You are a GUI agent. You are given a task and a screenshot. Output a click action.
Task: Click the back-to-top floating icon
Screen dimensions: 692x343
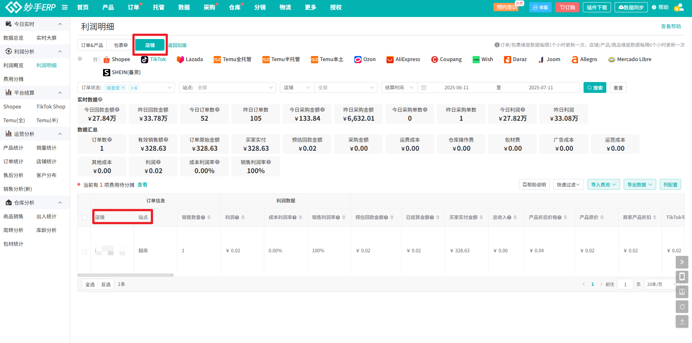[x=682, y=322]
